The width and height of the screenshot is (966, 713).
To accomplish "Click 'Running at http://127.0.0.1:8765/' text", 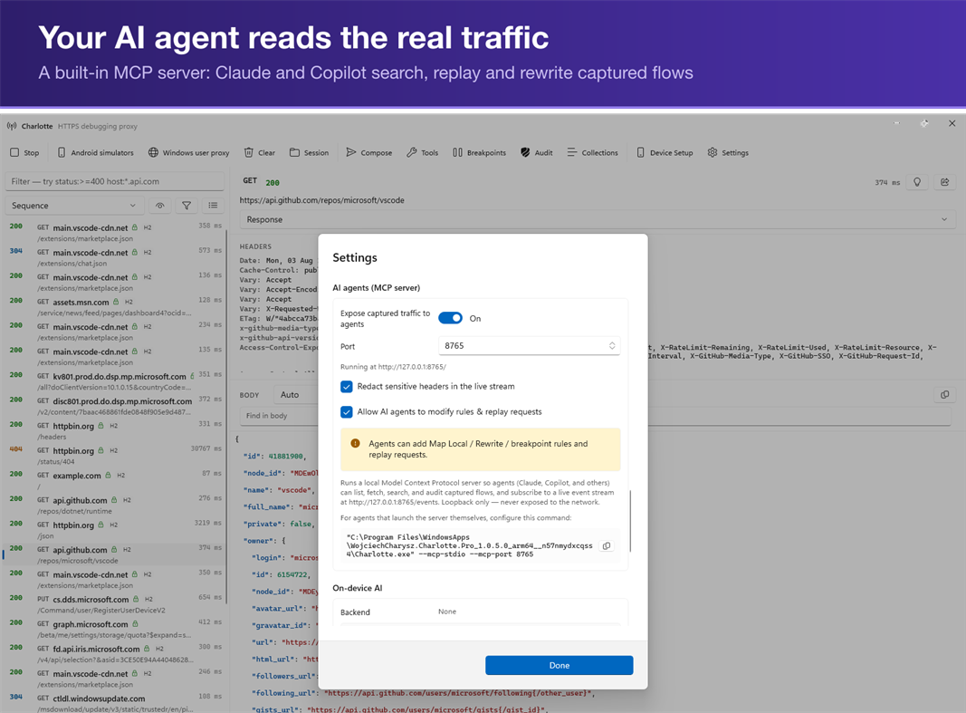I will (x=393, y=367).
